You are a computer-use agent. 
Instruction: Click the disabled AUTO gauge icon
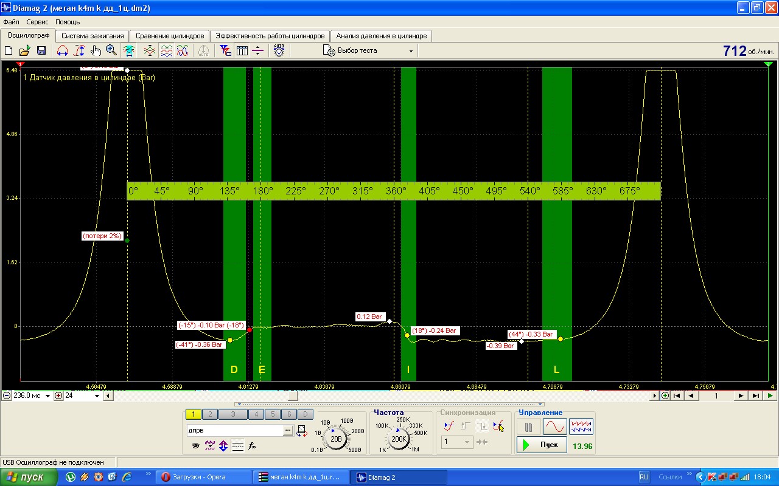[204, 51]
